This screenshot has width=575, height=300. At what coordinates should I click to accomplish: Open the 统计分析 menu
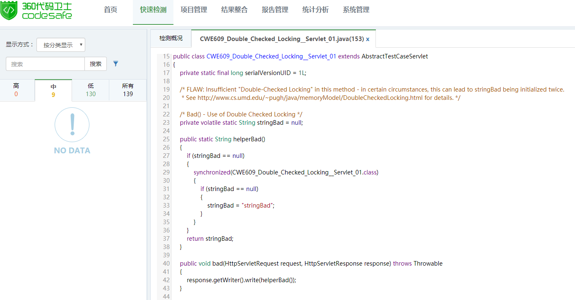[x=315, y=10]
